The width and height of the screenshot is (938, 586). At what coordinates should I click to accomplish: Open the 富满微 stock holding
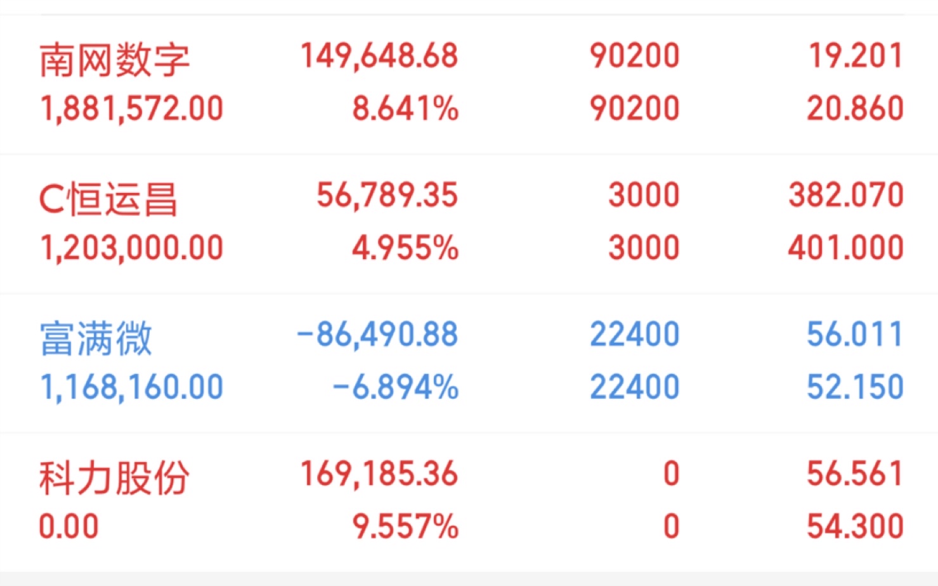96,338
